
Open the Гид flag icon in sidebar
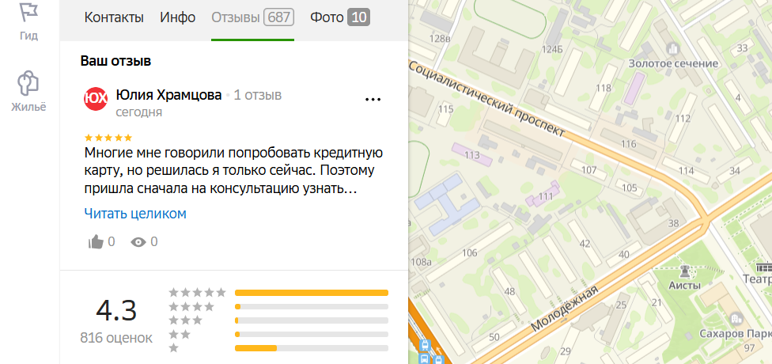(x=28, y=12)
